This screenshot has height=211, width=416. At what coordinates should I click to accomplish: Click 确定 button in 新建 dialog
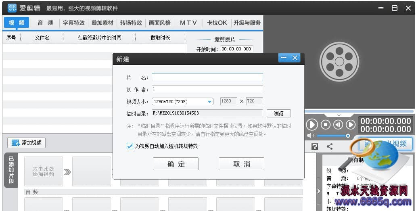click(x=176, y=164)
